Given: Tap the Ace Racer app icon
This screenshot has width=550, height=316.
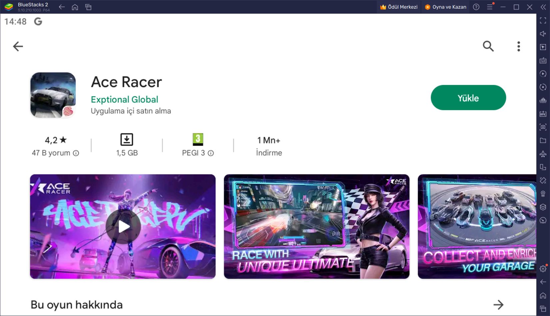Looking at the screenshot, I should [53, 95].
